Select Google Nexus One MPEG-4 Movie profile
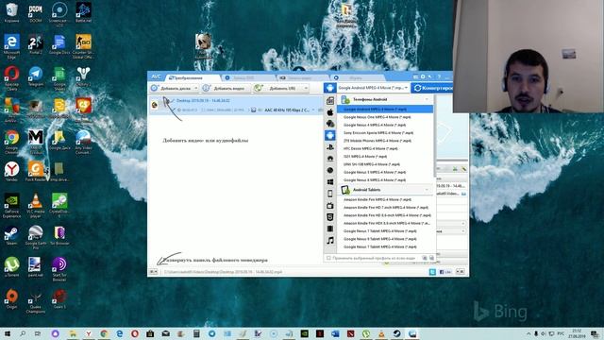 (x=377, y=117)
